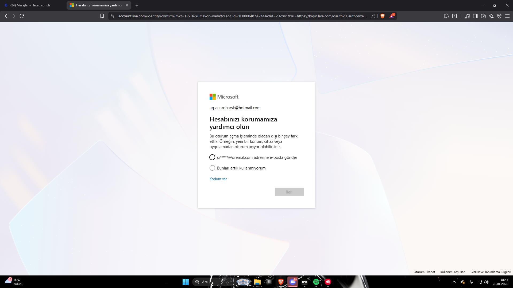The width and height of the screenshot is (513, 288).
Task: Open File Explorer from the taskbar
Action: point(257,282)
